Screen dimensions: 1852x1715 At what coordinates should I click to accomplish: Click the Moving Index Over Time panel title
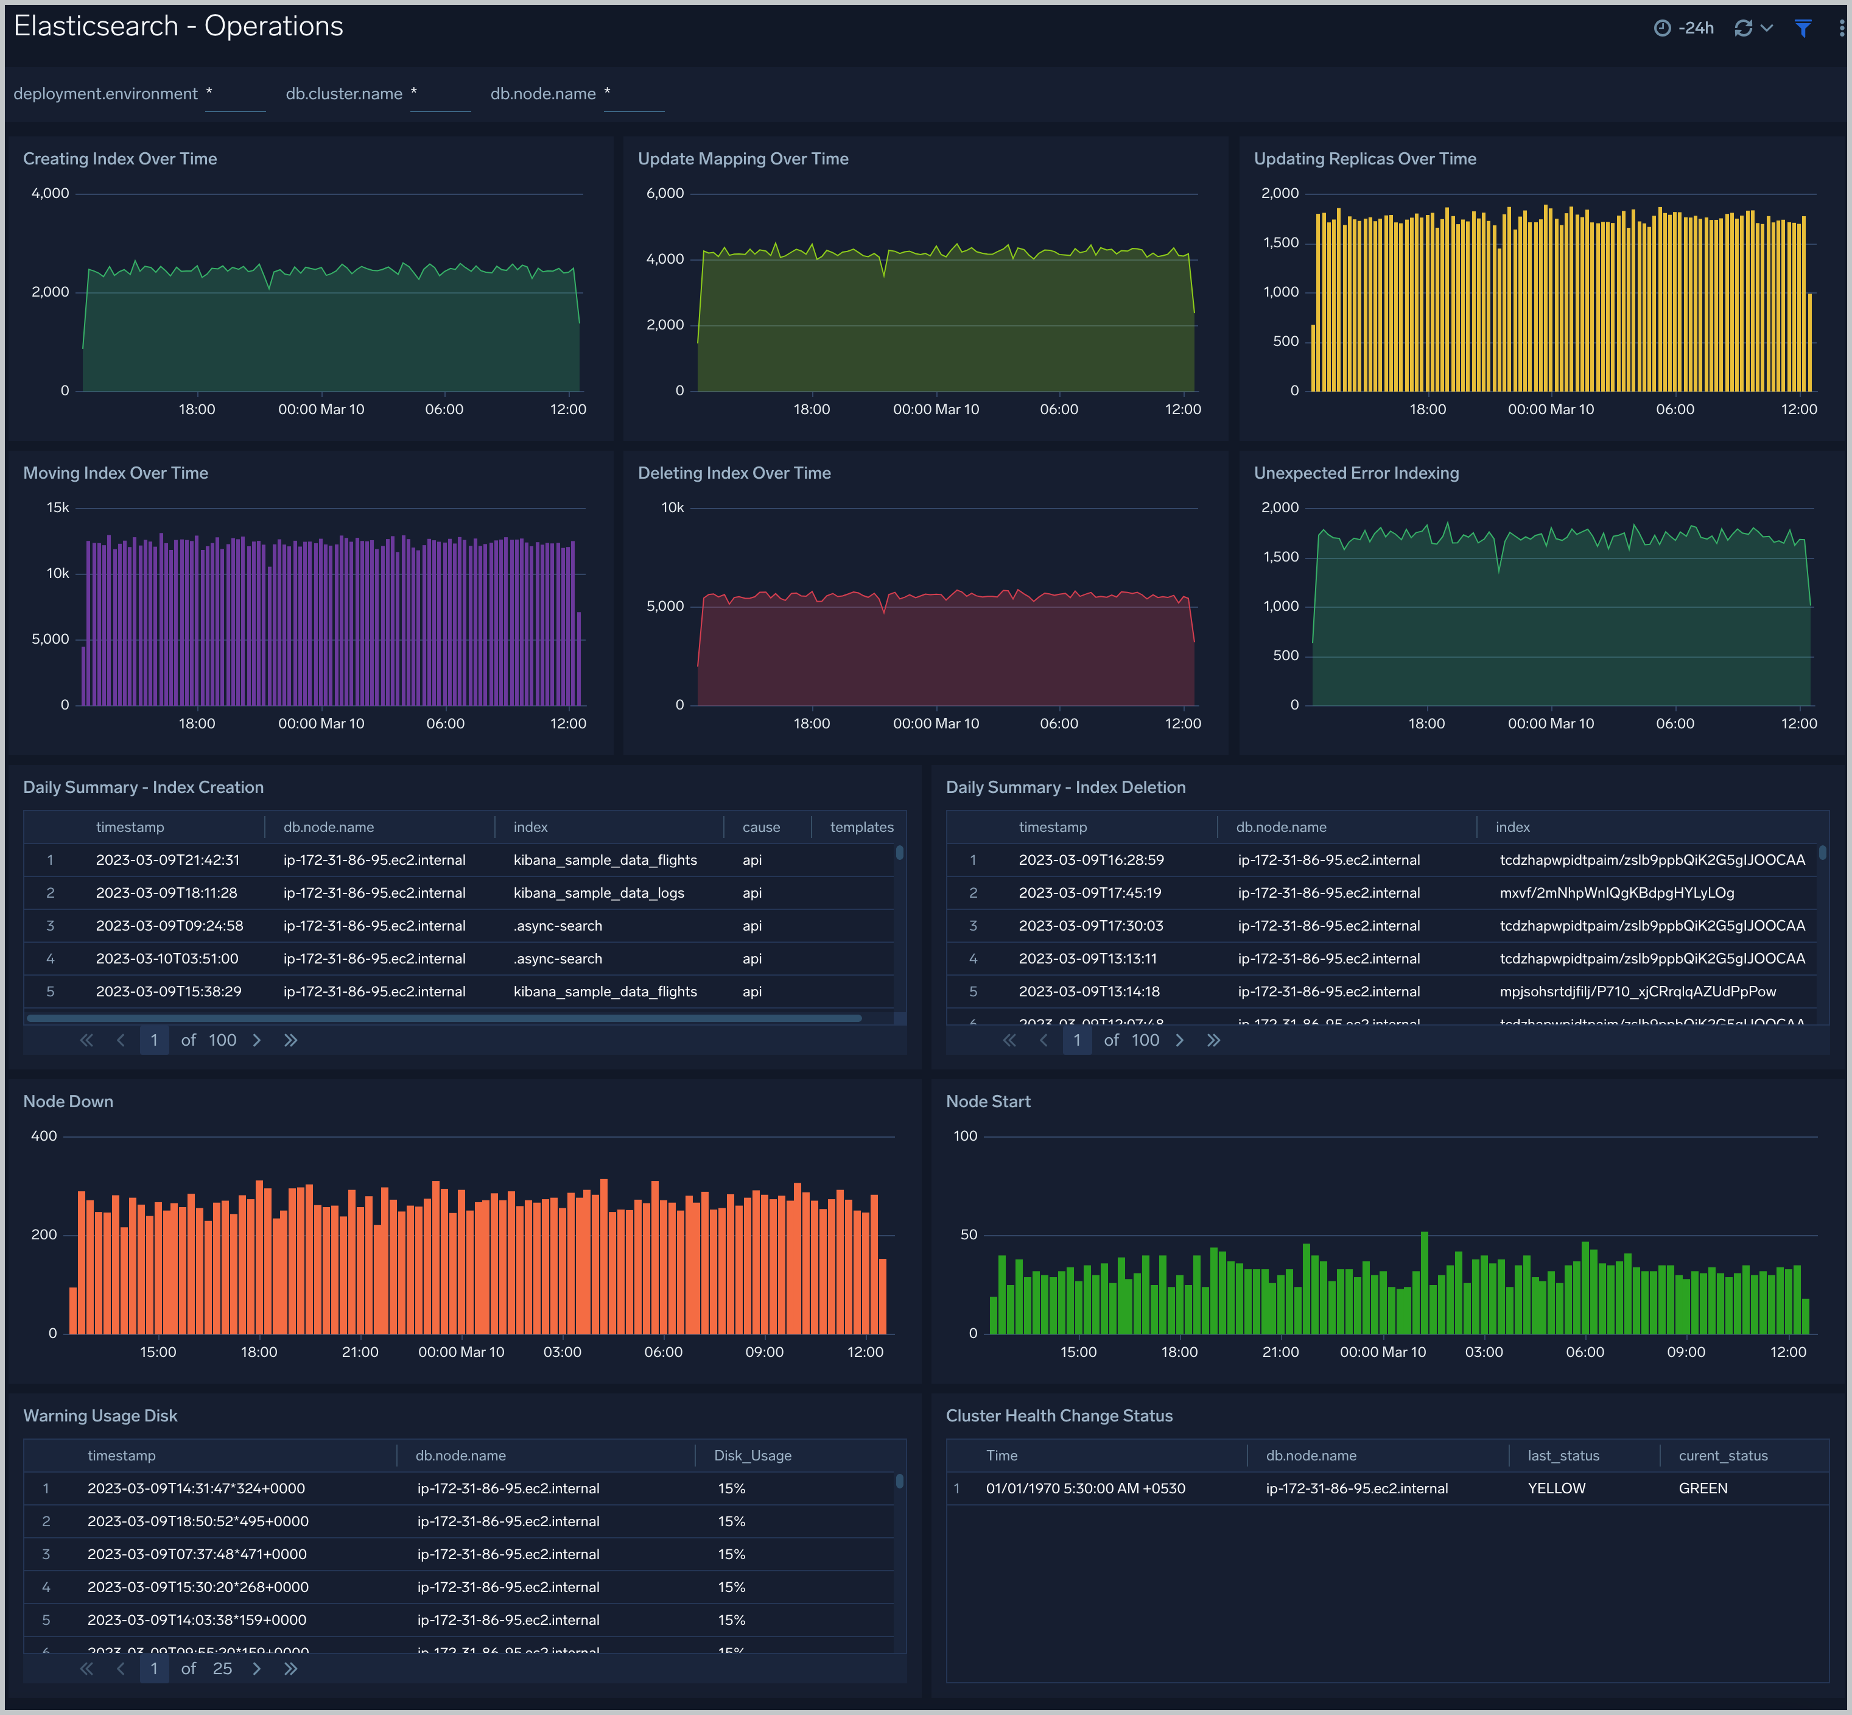point(115,473)
